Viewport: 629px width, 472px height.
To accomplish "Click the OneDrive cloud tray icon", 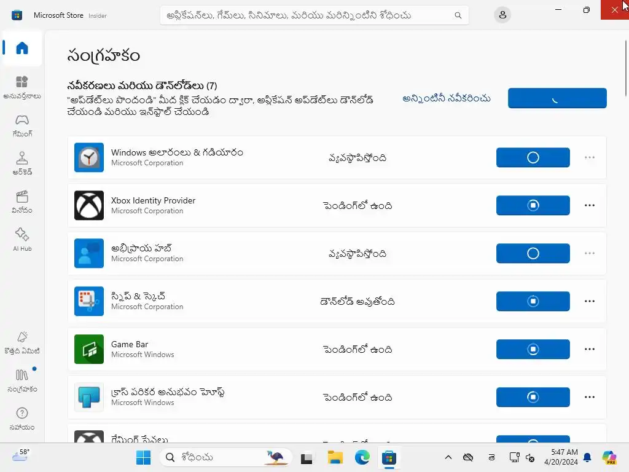I will (x=468, y=457).
